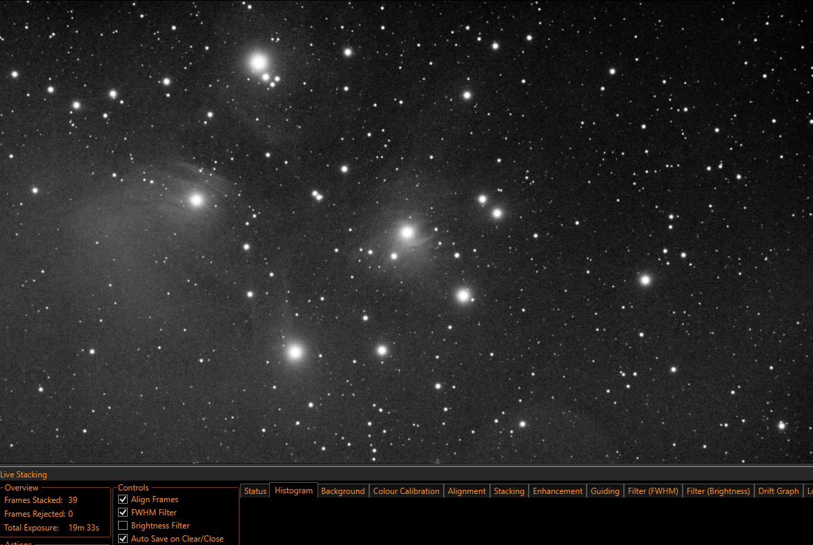Image resolution: width=813 pixels, height=545 pixels.
Task: Switch to the Enhancement tab
Action: 558,491
